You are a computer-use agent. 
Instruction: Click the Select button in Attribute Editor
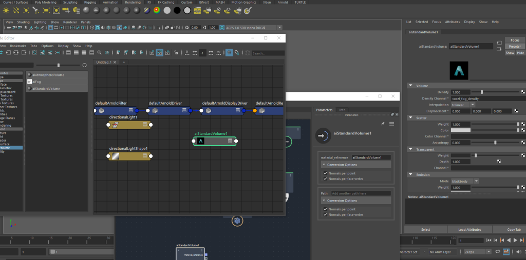(426, 230)
